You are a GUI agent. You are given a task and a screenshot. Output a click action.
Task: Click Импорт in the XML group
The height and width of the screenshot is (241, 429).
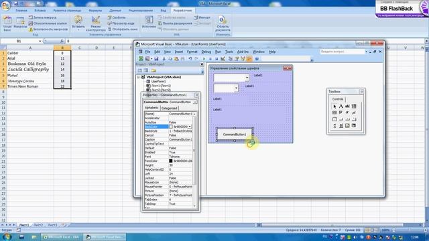pyautogui.click(x=202, y=17)
